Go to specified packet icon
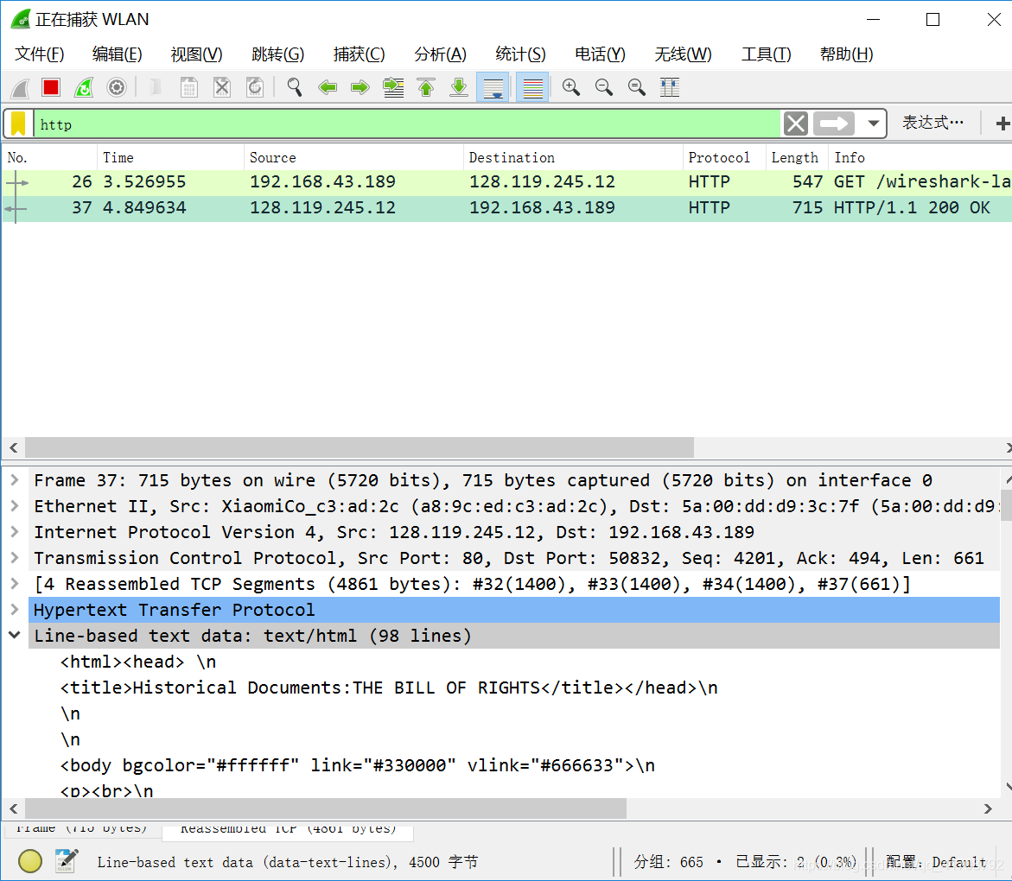Viewport: 1012px width, 881px height. point(393,87)
